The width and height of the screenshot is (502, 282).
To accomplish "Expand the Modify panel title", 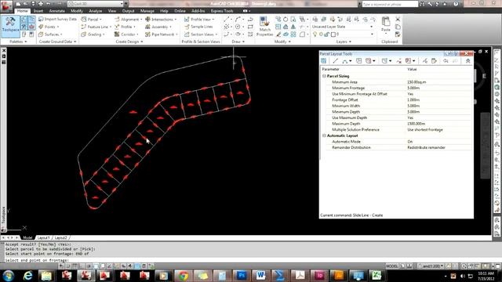I will [x=282, y=42].
